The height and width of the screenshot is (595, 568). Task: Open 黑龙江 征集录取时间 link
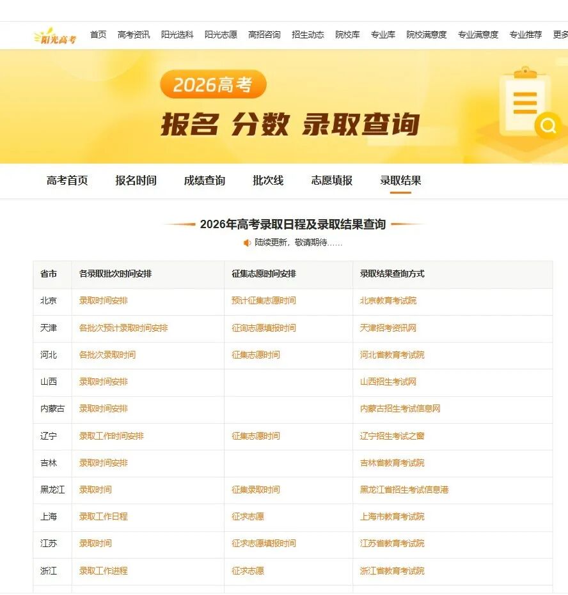pos(255,490)
